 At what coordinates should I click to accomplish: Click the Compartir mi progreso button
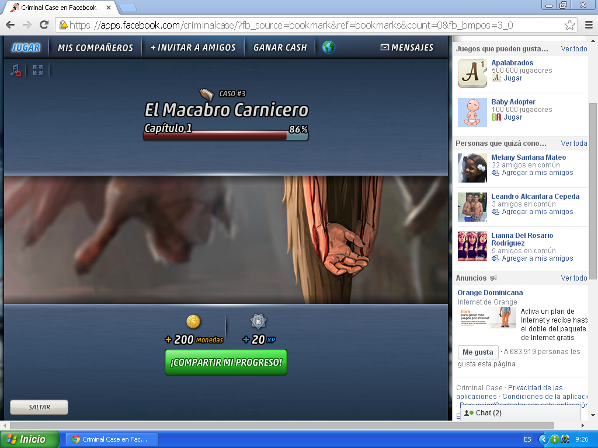[x=226, y=362]
